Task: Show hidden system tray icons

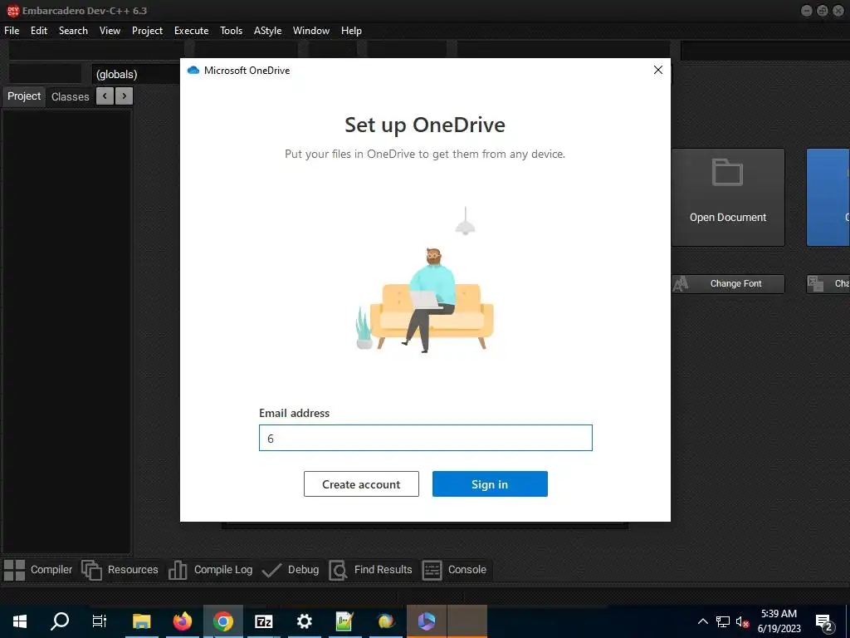Action: click(702, 621)
